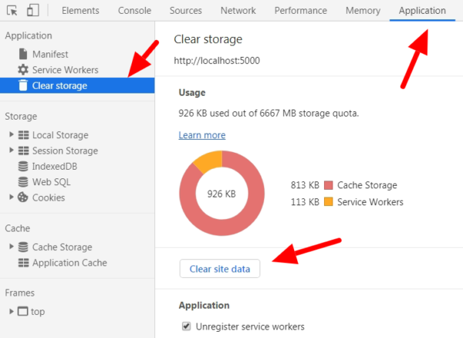Screen dimensions: 463x338
Task: Expand the Session Storage tree node
Action: point(12,150)
